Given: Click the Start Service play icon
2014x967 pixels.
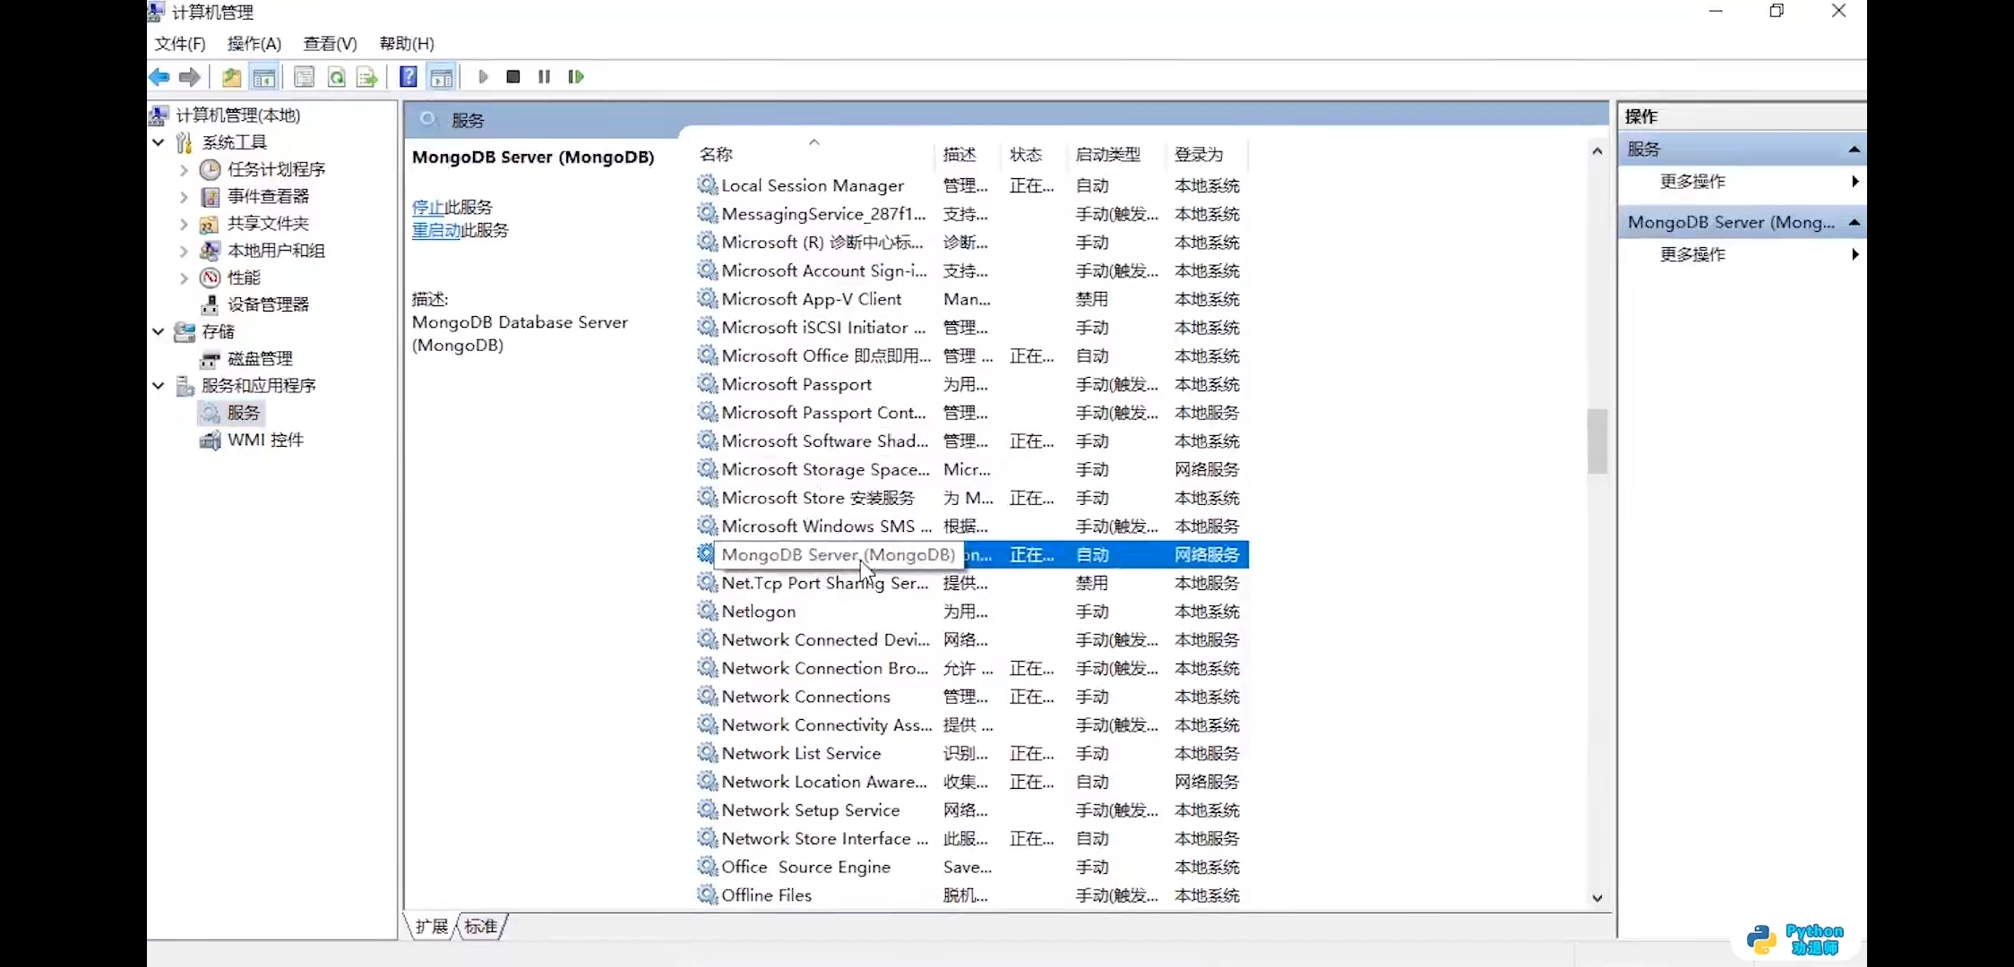Looking at the screenshot, I should pyautogui.click(x=483, y=77).
